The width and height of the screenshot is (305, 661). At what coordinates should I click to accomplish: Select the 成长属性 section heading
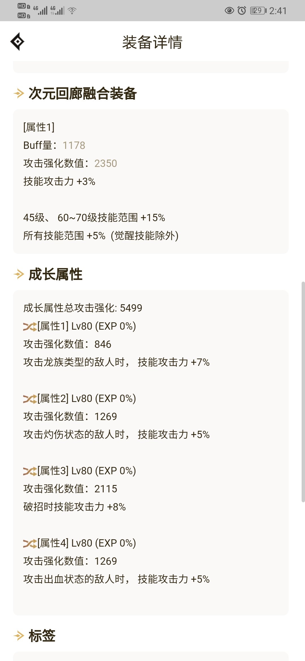[x=56, y=274]
